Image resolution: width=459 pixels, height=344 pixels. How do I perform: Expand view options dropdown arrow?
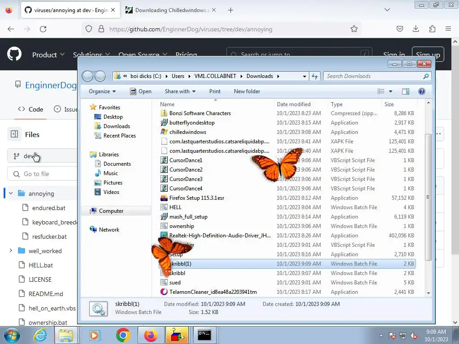[390, 91]
